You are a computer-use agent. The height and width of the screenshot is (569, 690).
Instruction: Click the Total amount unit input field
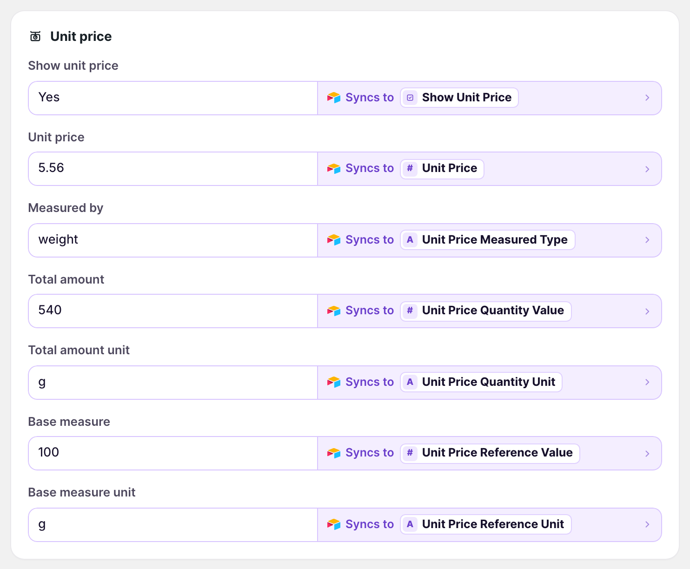point(173,383)
